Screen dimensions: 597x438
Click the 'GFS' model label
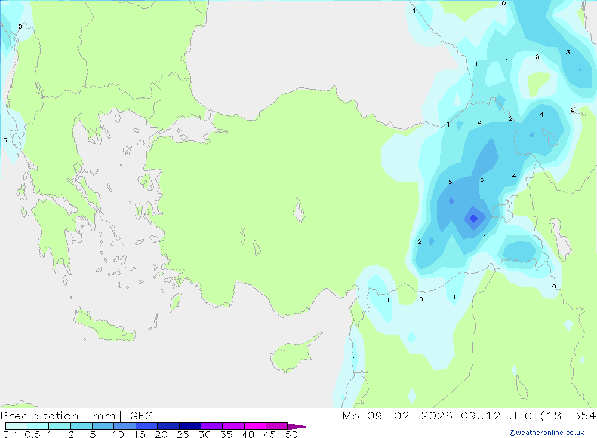pos(141,416)
